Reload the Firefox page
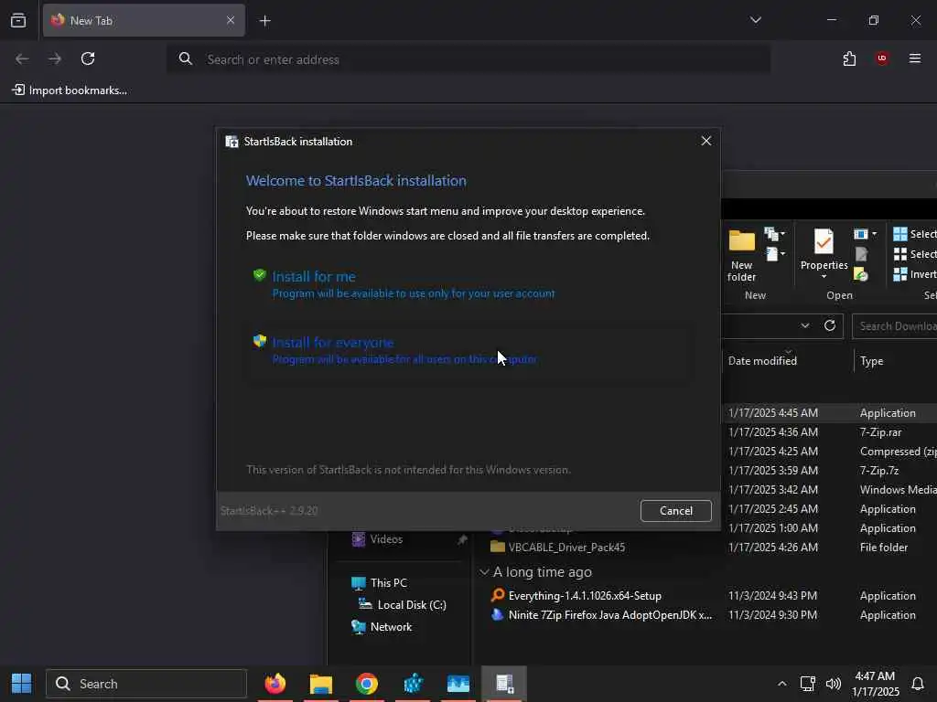Viewport: 937px width, 702px height. pos(88,58)
